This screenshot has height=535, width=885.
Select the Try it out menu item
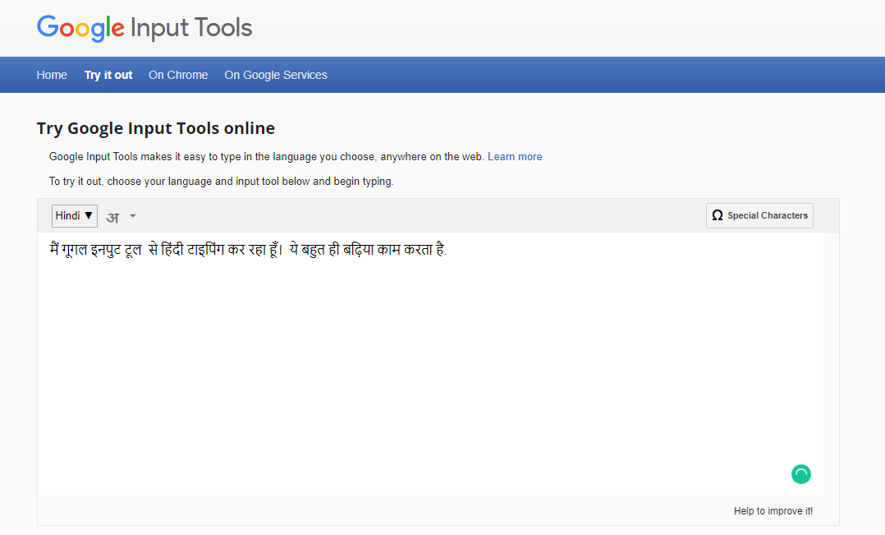tap(108, 75)
